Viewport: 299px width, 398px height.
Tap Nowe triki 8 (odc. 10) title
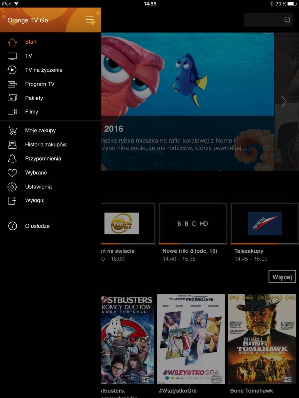point(190,251)
